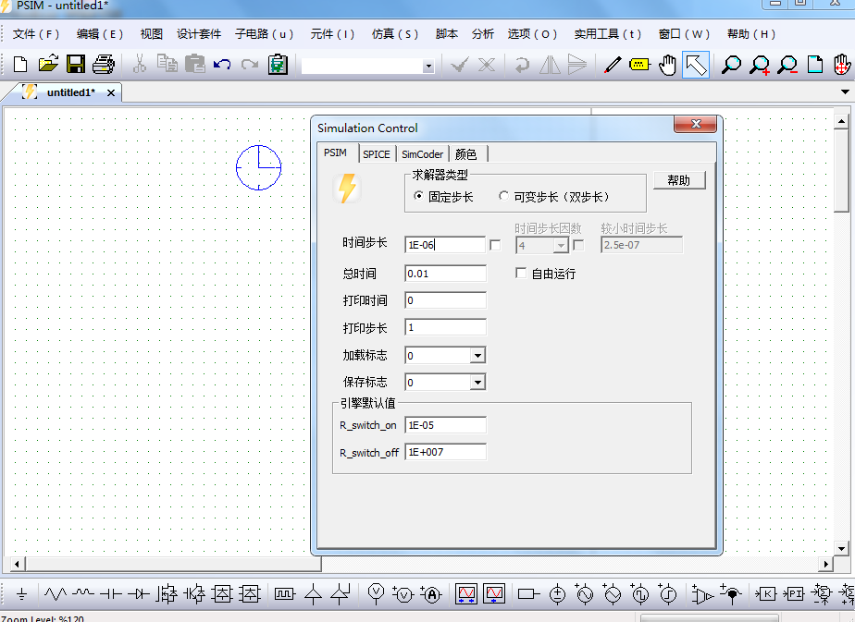
Task: Select the ground element from the element bar
Action: [20, 594]
